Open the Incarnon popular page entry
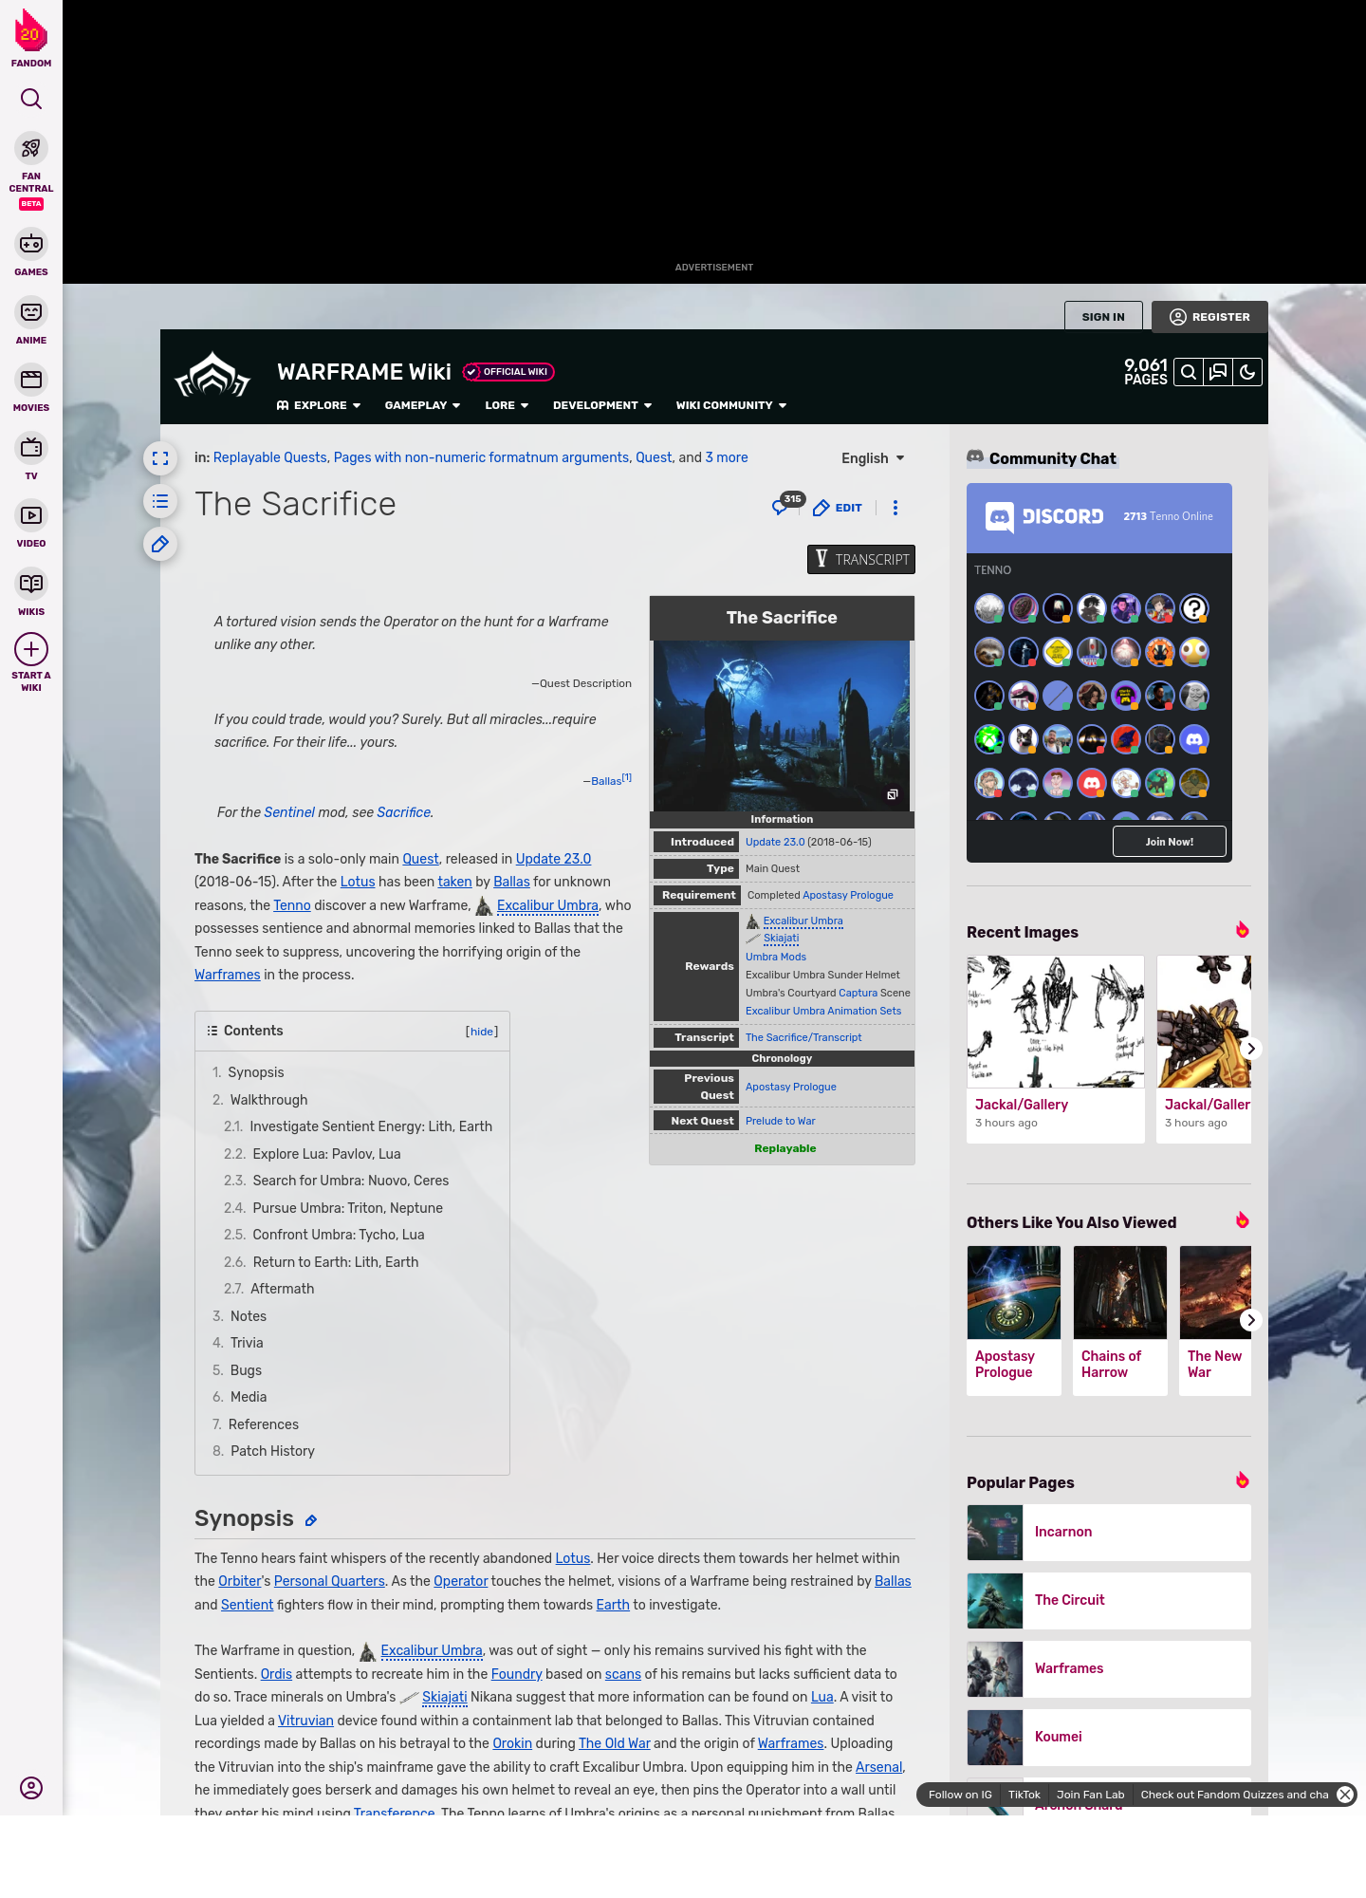The height and width of the screenshot is (1898, 1366). click(1109, 1532)
